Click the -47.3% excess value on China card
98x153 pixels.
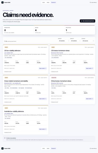pyautogui.click(x=64, y=93)
